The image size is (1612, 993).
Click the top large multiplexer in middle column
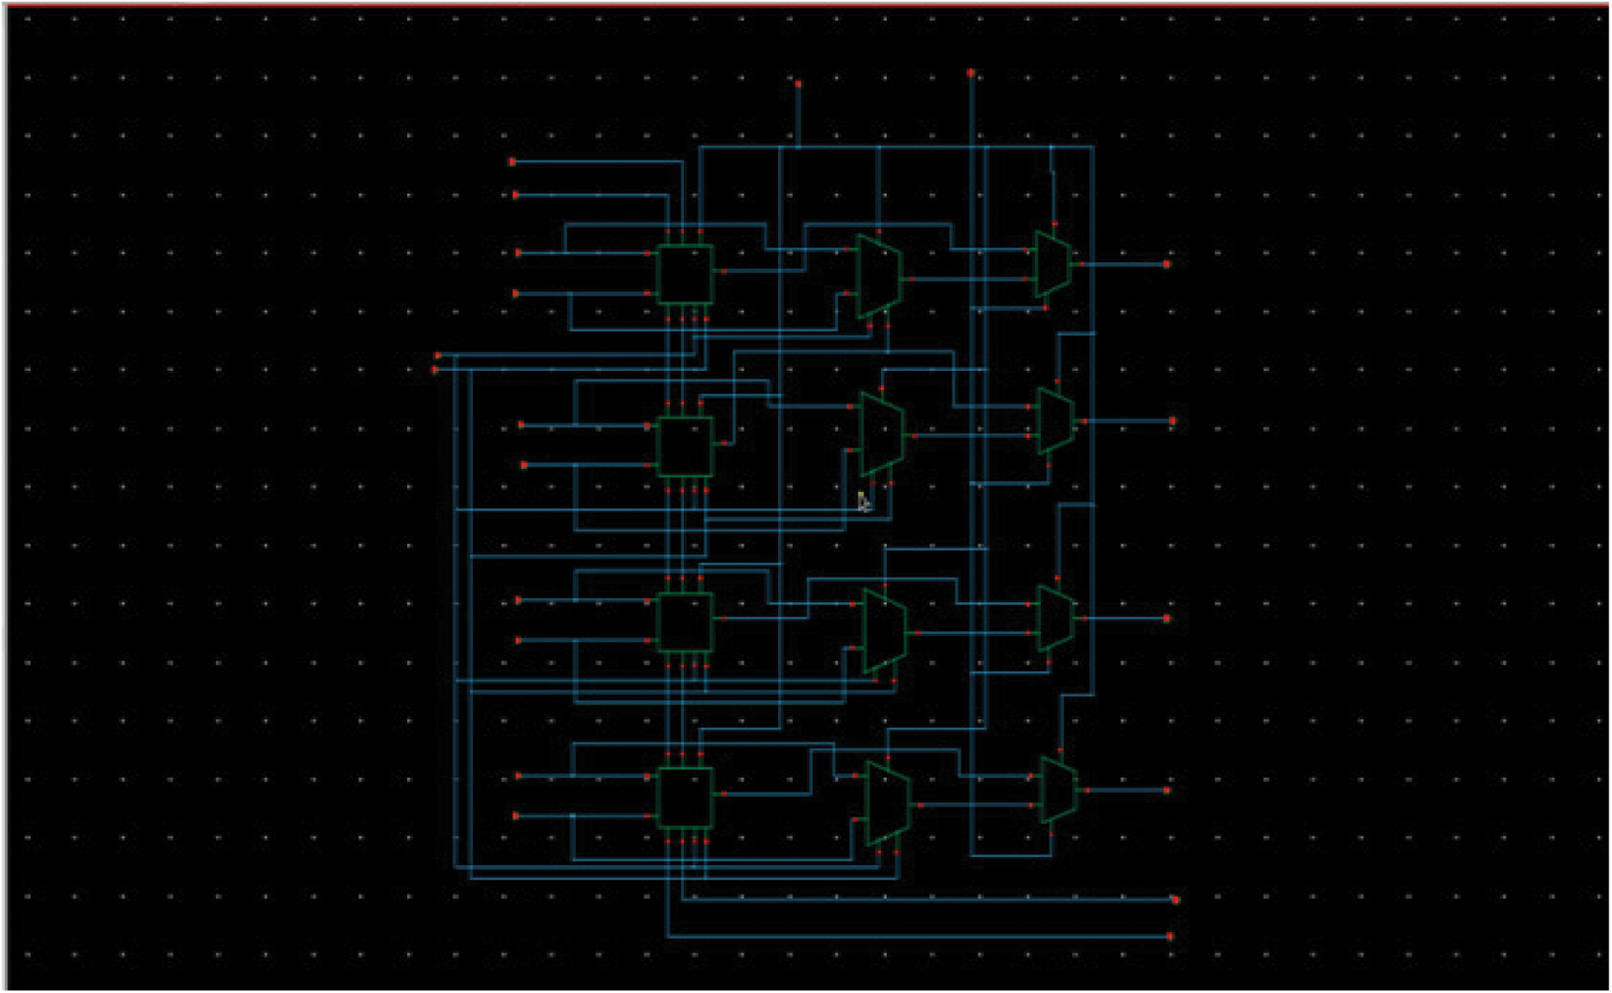tap(878, 276)
